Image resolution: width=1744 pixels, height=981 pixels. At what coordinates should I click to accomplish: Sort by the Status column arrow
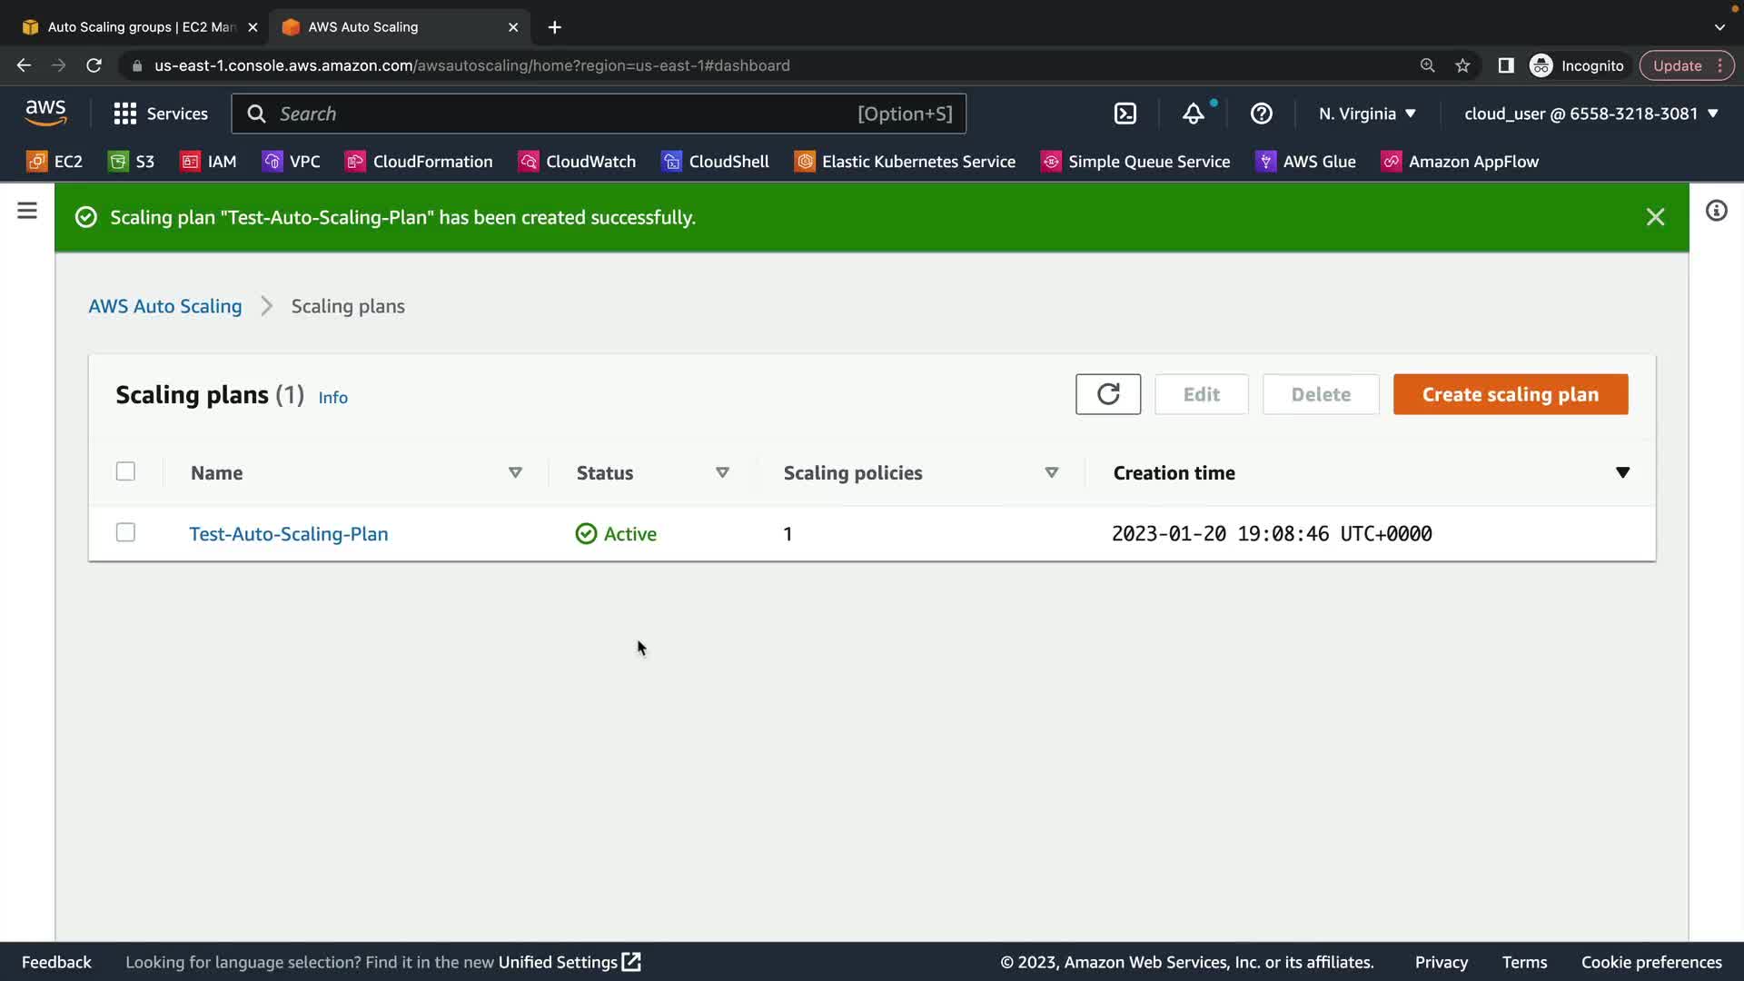click(x=722, y=472)
